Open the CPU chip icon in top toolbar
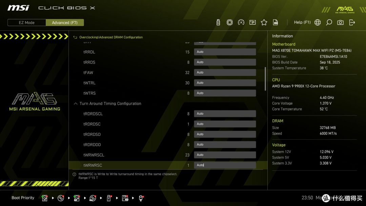The image size is (366, 206). pyautogui.click(x=230, y=22)
